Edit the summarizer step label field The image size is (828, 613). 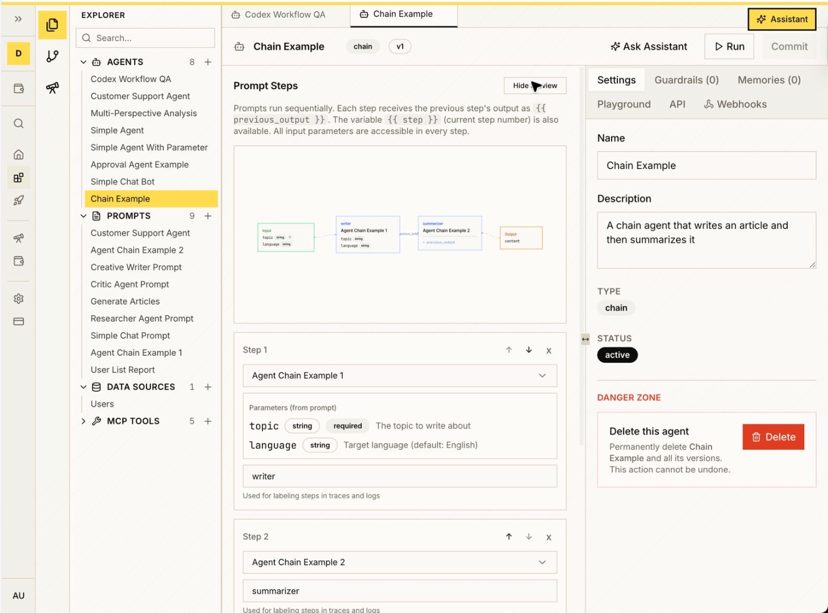coord(400,591)
